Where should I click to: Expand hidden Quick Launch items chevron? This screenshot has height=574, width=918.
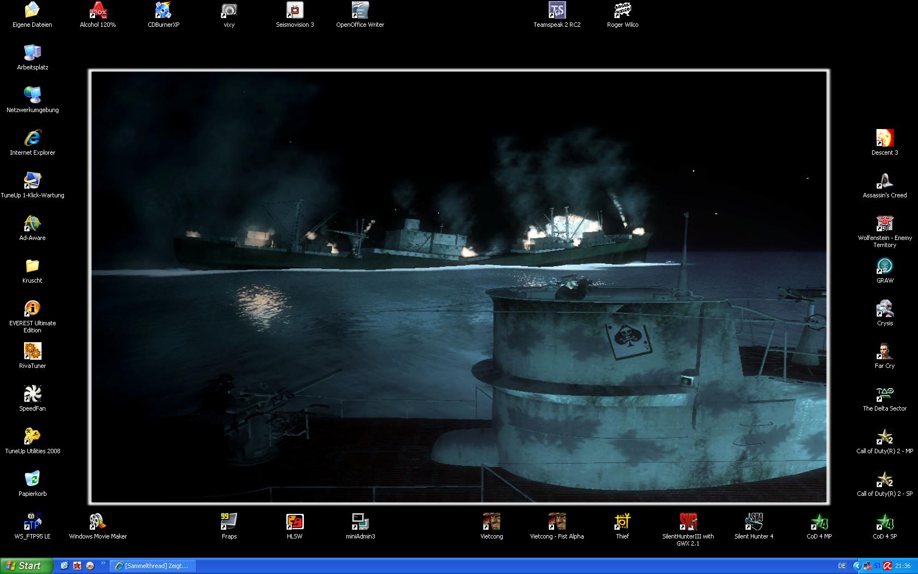pyautogui.click(x=103, y=564)
